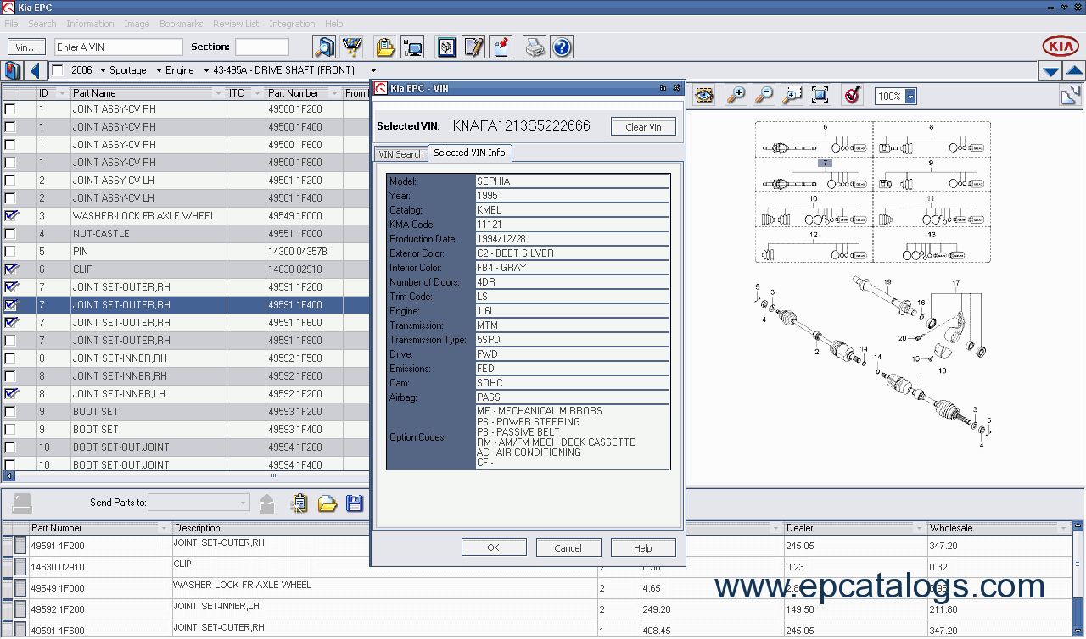Check the box for 49500 1F200 joint assy
The width and height of the screenshot is (1086, 639).
point(10,109)
